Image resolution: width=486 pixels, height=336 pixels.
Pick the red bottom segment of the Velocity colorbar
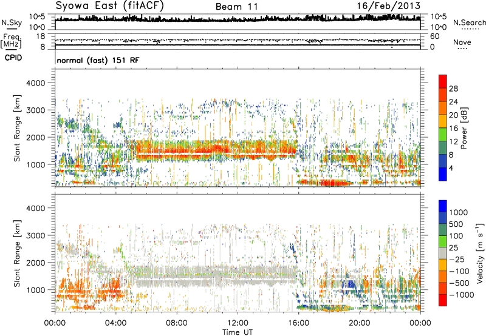click(443, 300)
